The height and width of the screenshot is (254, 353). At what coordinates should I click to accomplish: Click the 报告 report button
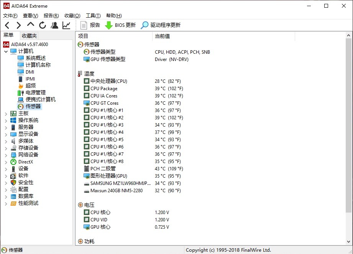[x=90, y=25]
